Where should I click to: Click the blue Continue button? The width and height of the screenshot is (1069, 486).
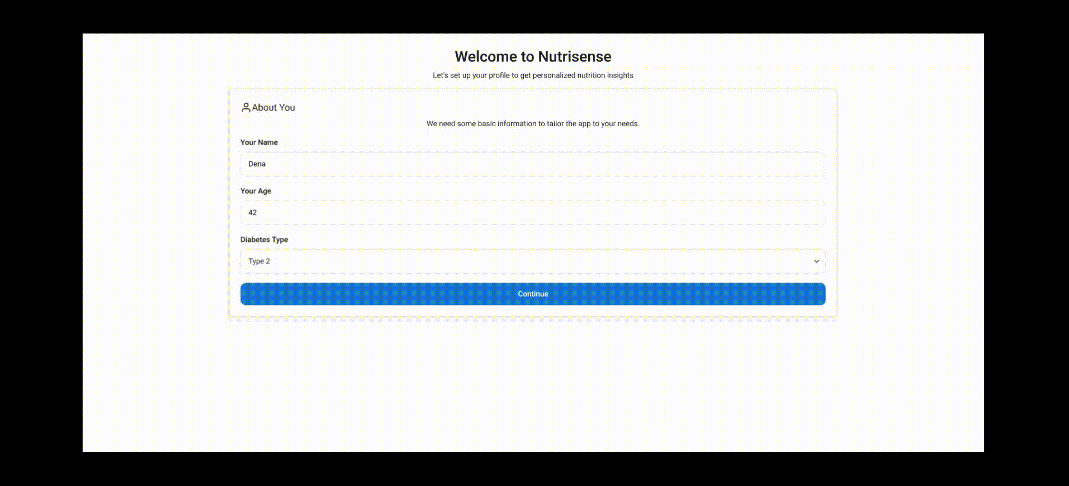(x=533, y=294)
